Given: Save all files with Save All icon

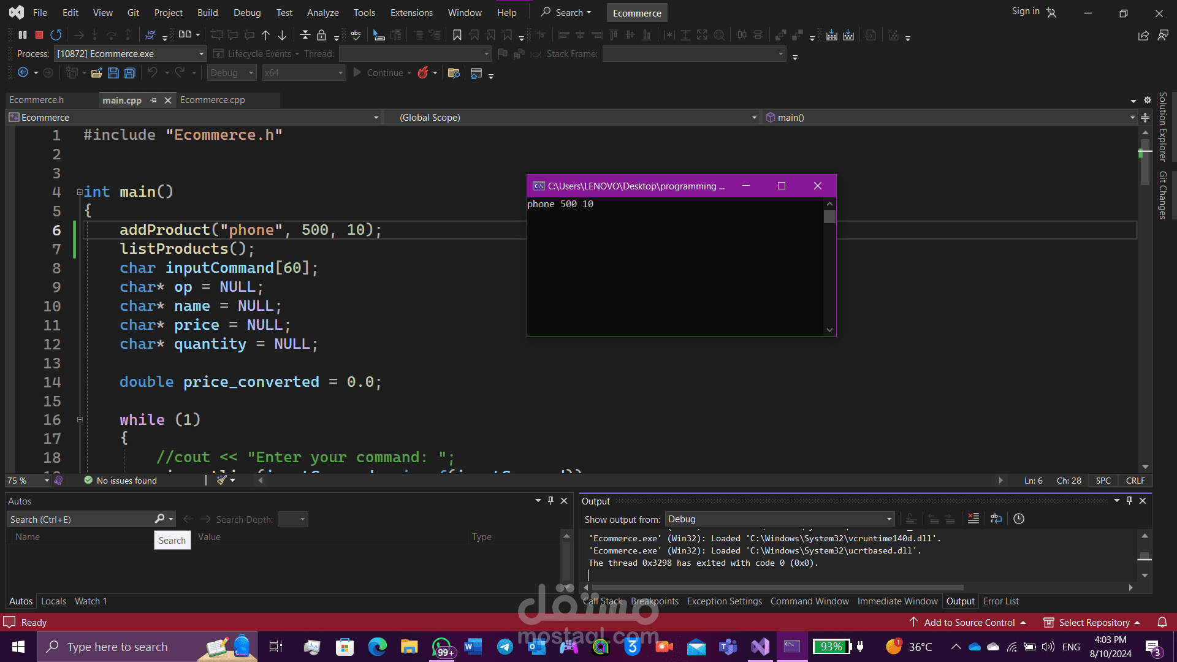Looking at the screenshot, I should pos(130,73).
